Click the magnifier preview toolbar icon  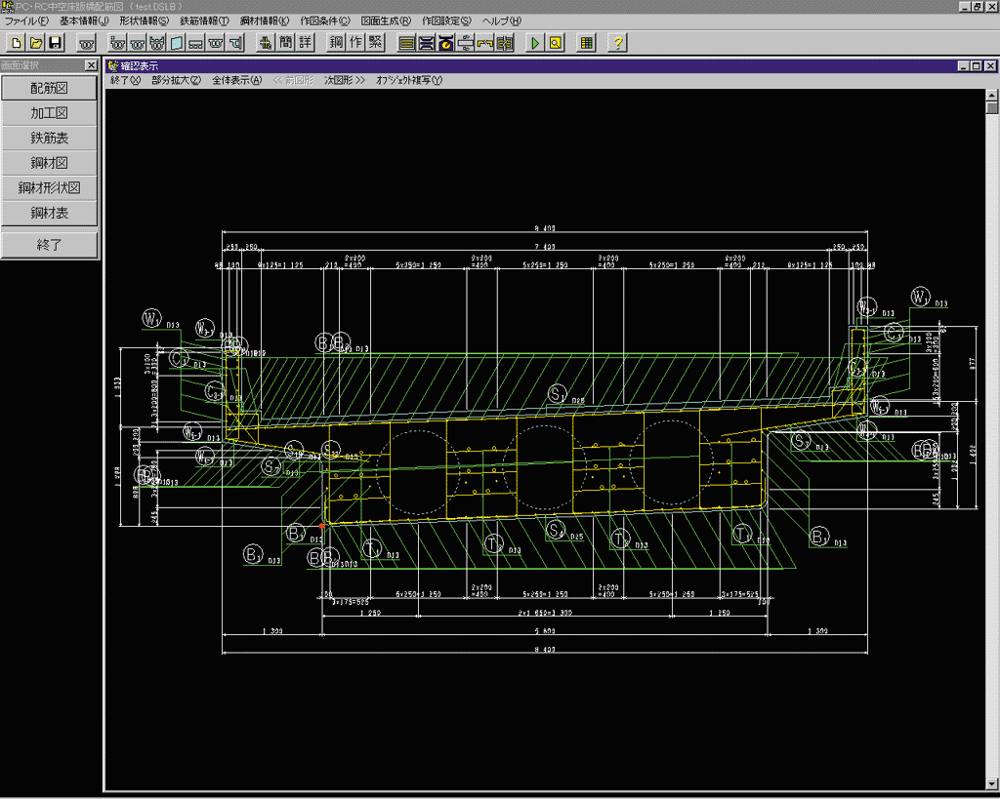tap(555, 43)
